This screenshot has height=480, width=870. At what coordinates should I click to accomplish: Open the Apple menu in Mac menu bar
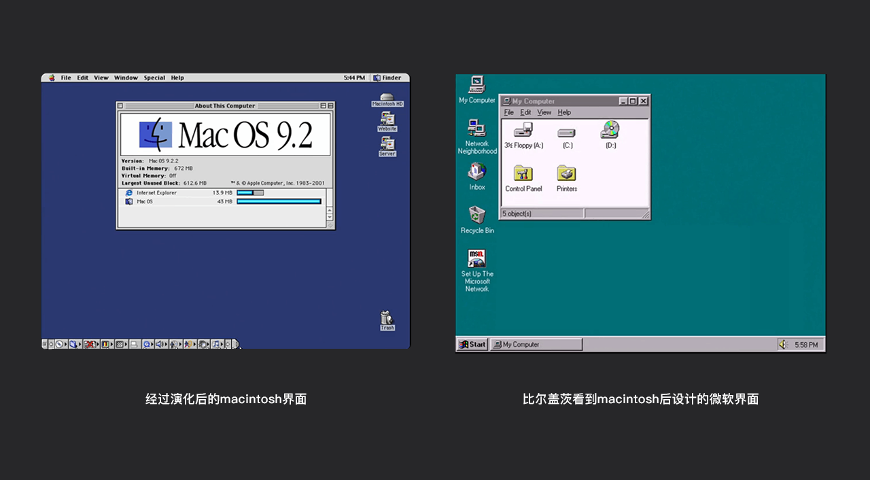click(x=52, y=78)
